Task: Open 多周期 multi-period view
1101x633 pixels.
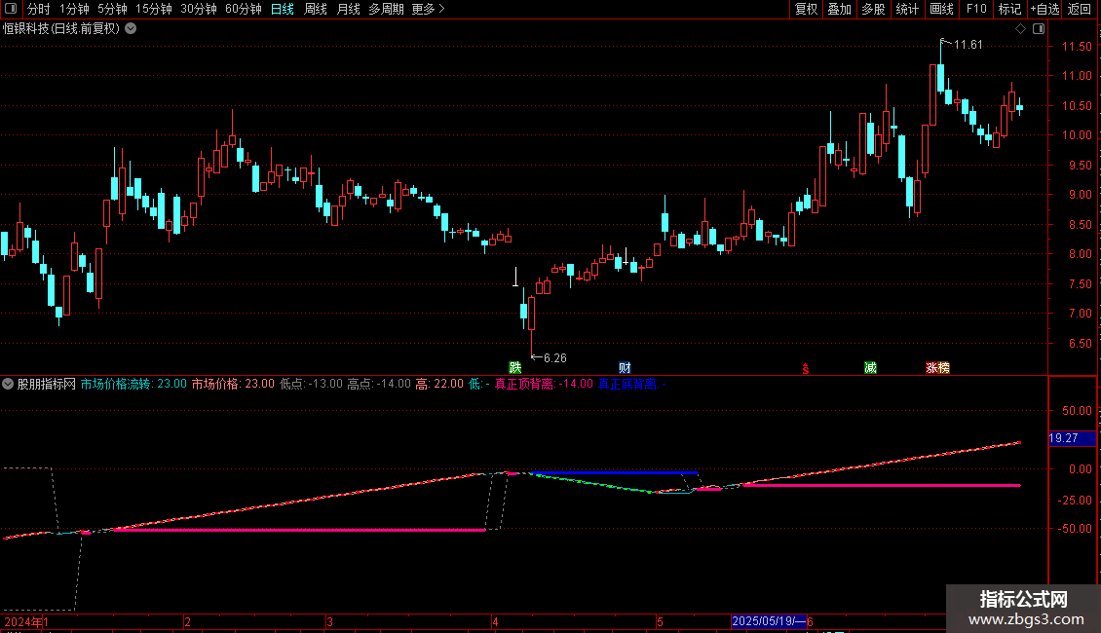Action: 386,9
